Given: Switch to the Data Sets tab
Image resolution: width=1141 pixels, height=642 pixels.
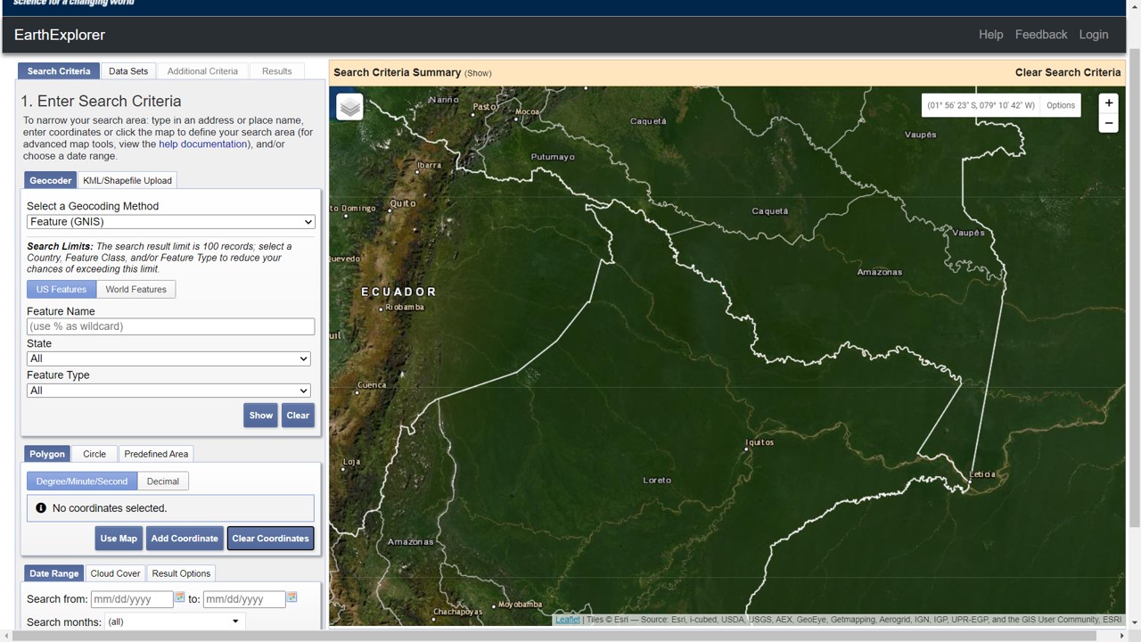Looking at the screenshot, I should pyautogui.click(x=128, y=71).
